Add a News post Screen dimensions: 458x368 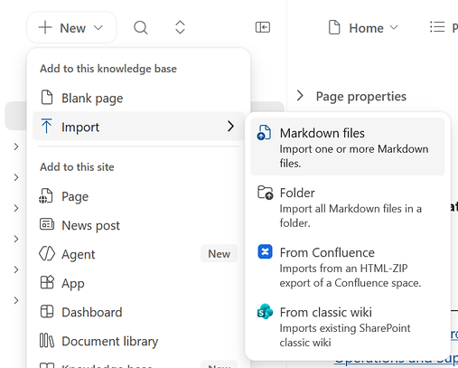pyautogui.click(x=139, y=225)
